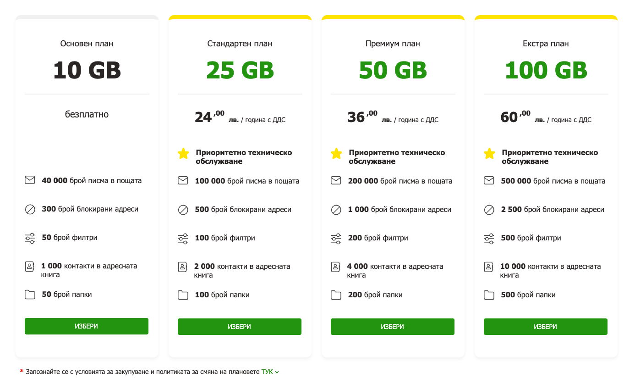This screenshot has height=390, width=635.
Task: Expand the chevron next to ТУК
Action: (x=277, y=372)
